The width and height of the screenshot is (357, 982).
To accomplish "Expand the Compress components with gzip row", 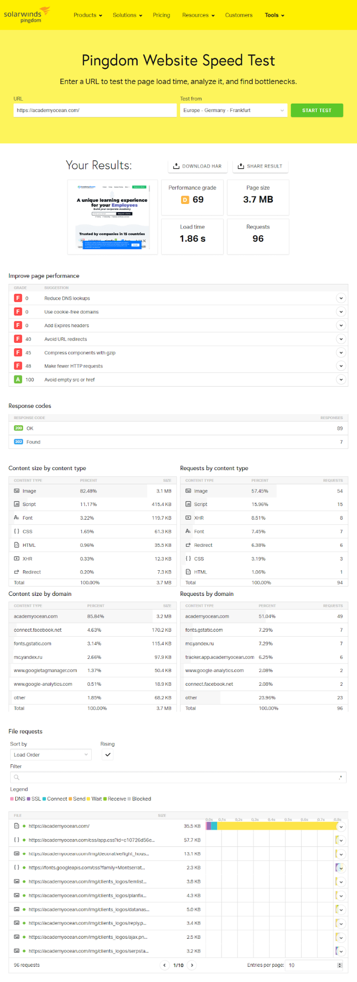I will pyautogui.click(x=341, y=353).
